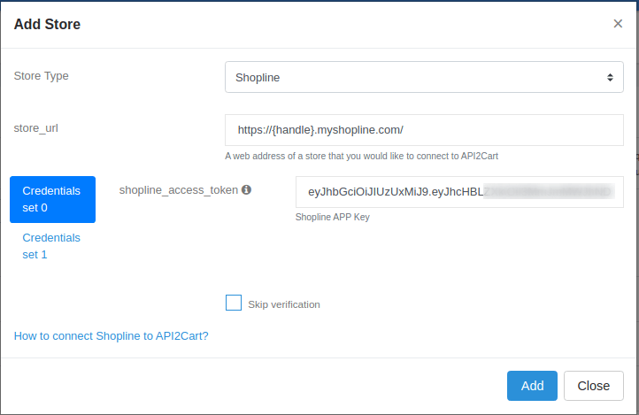The image size is (639, 415).
Task: Enable the Skip verification checkbox
Action: [234, 304]
